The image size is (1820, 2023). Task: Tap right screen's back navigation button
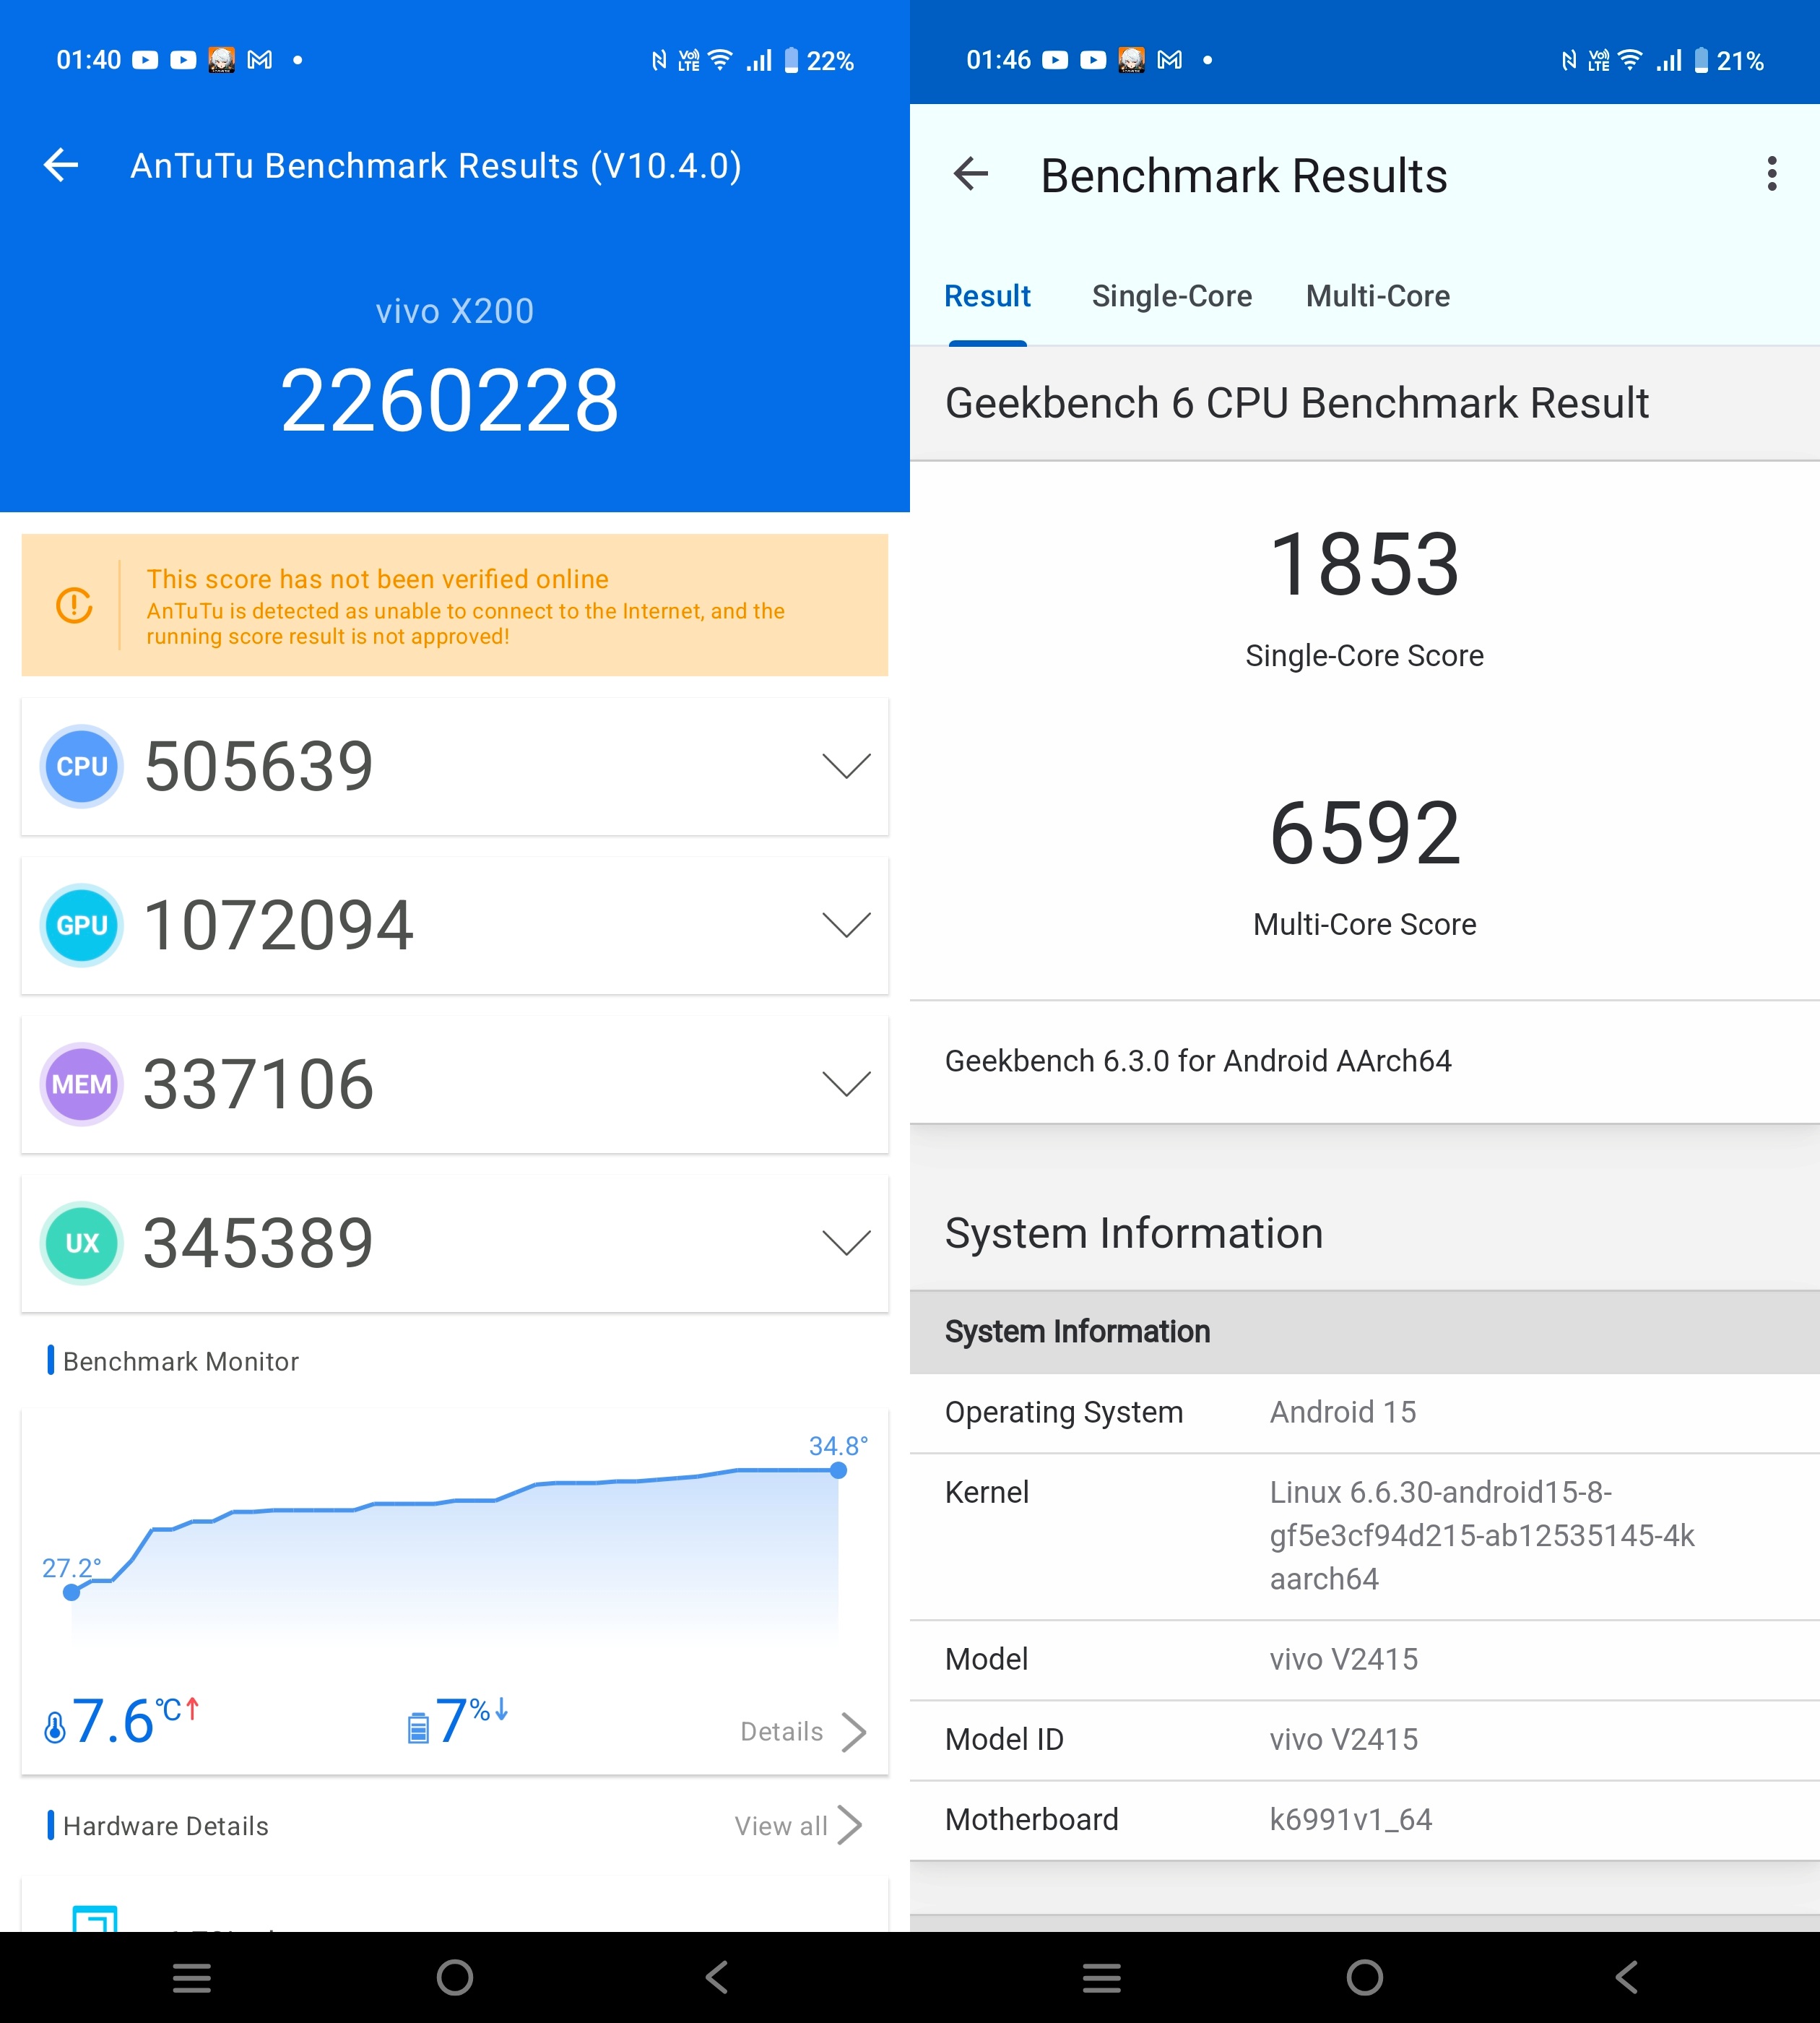(x=1627, y=1977)
